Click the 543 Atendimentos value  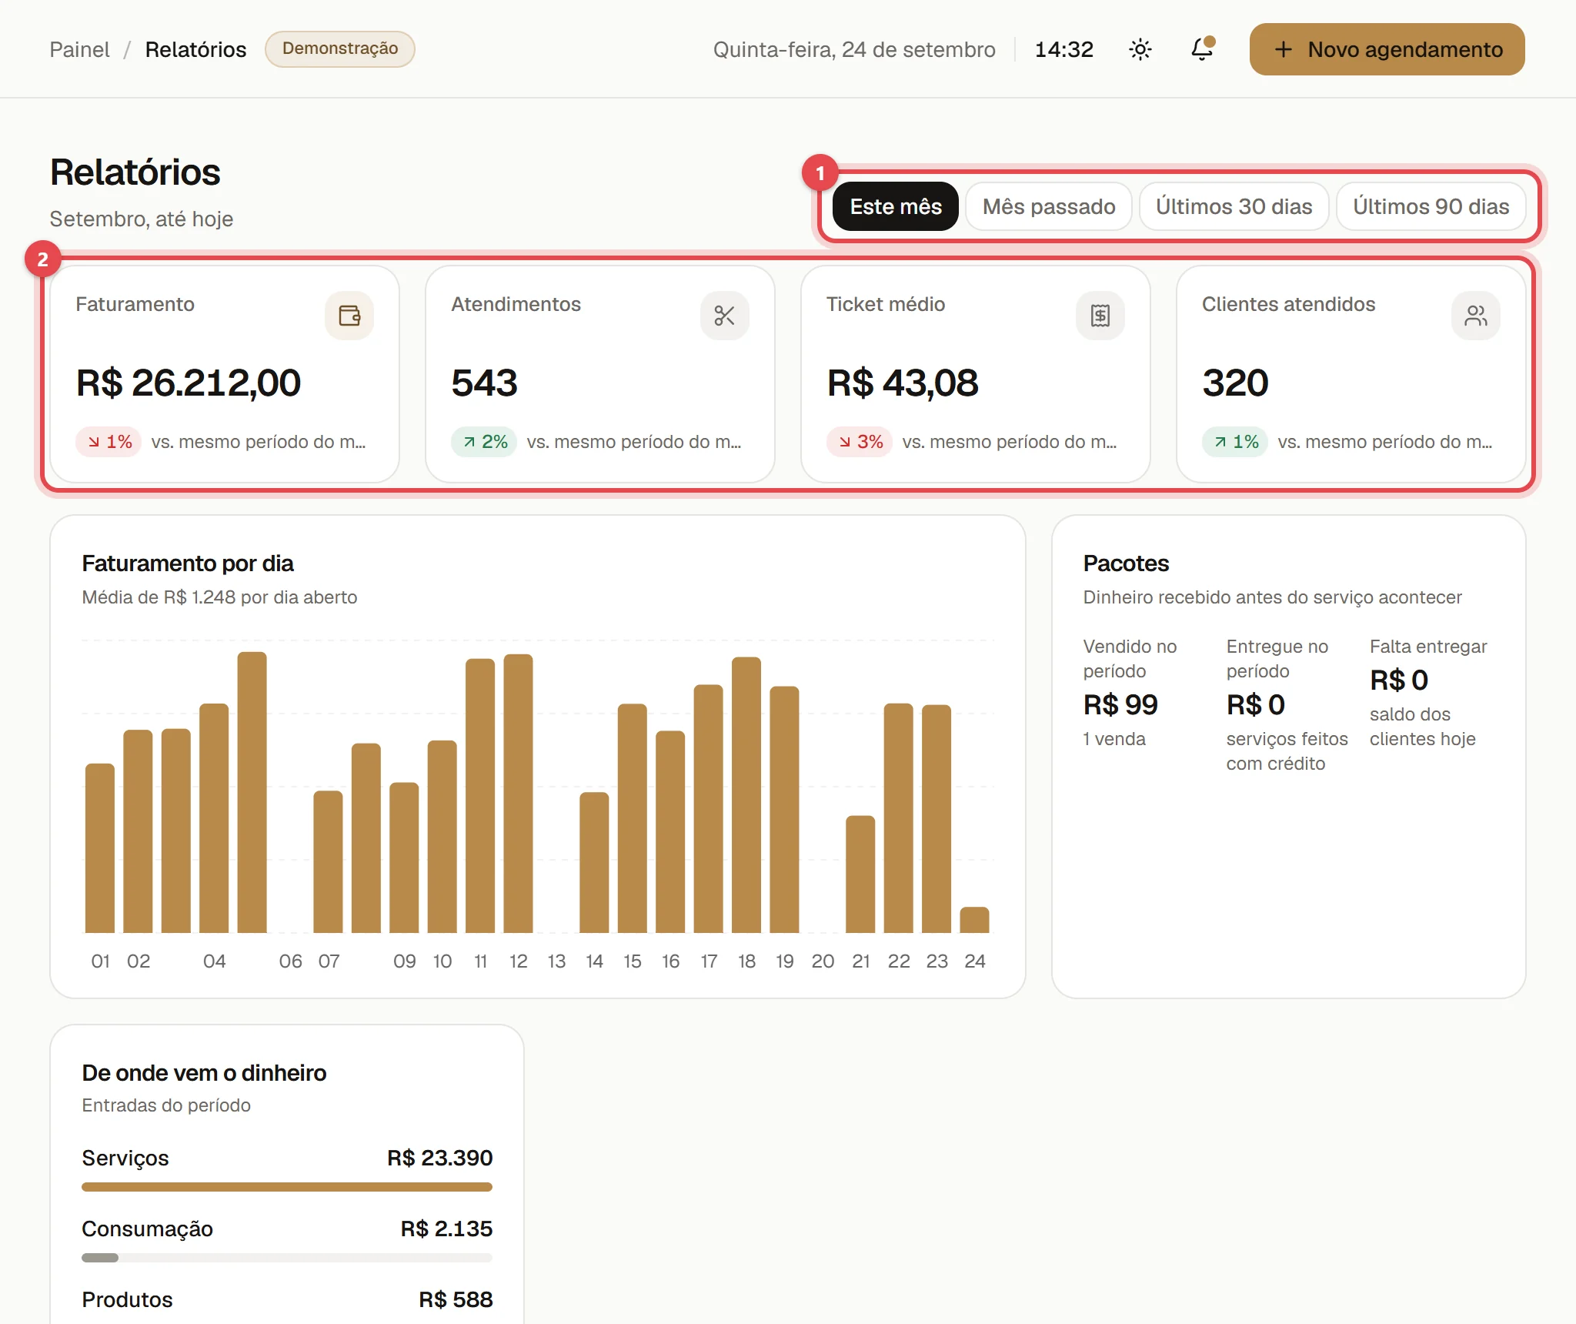[484, 383]
